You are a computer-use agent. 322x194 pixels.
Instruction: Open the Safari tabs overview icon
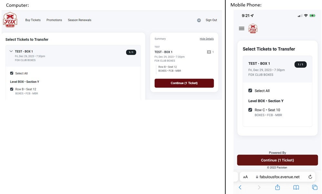coord(315,187)
